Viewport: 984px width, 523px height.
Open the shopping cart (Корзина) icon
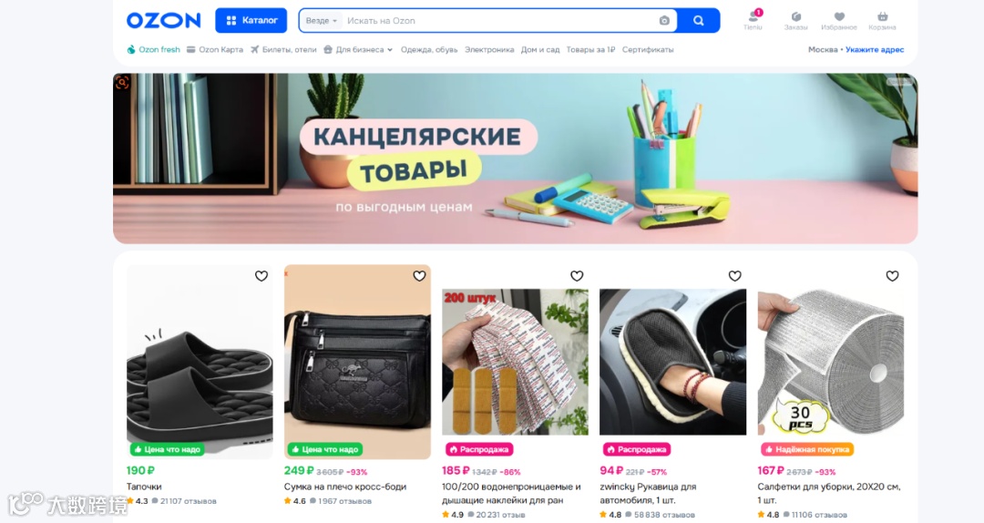point(882,21)
